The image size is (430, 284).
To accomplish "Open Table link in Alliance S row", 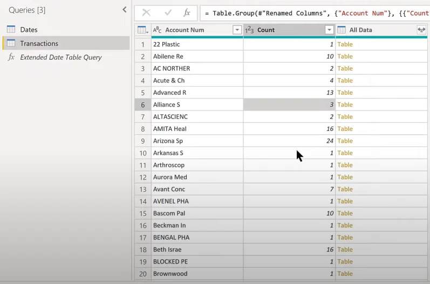I will tap(345, 105).
